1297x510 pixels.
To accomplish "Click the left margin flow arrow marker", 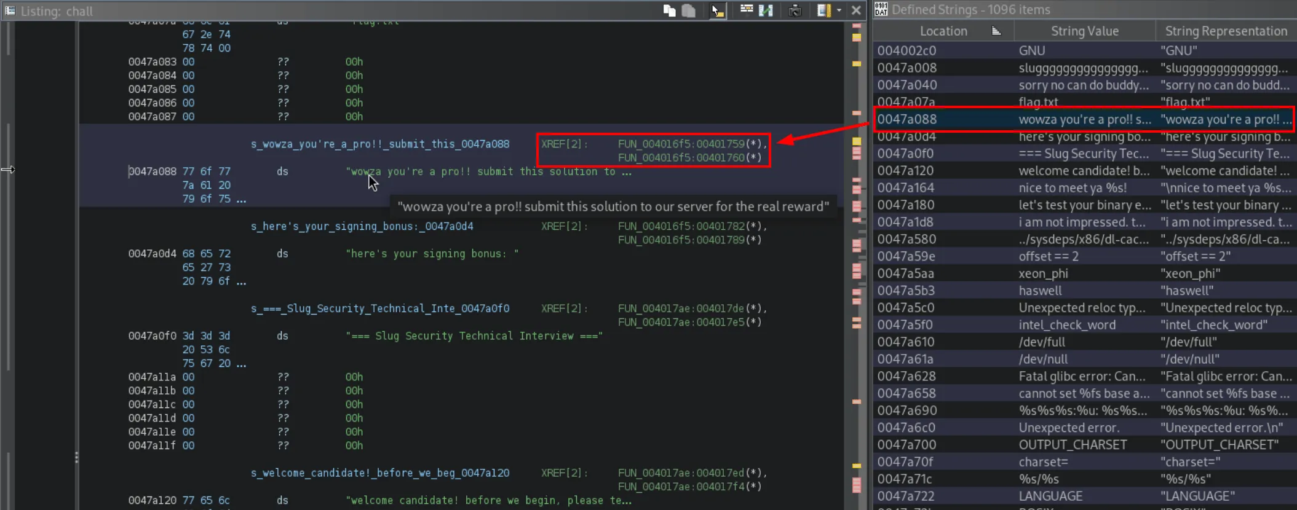I will click(8, 170).
